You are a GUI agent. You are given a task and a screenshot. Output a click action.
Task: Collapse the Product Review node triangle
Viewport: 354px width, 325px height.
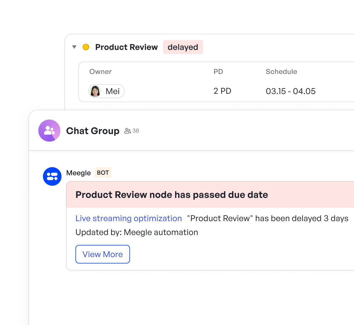pyautogui.click(x=74, y=47)
